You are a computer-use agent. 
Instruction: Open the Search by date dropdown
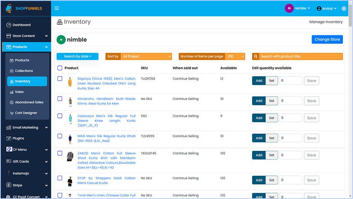coord(77,56)
